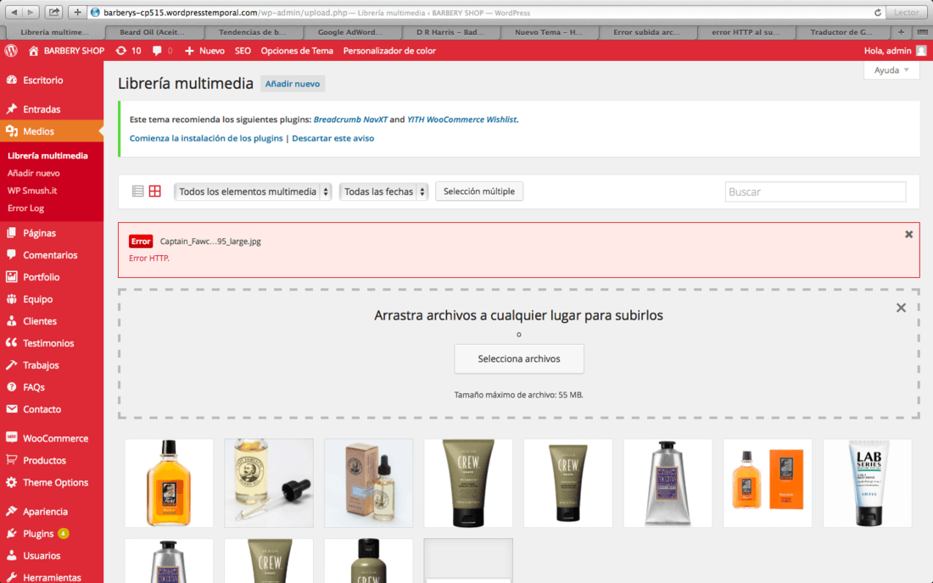This screenshot has height=583, width=933.
Task: Click the Usuarios person icon
Action: coord(11,555)
